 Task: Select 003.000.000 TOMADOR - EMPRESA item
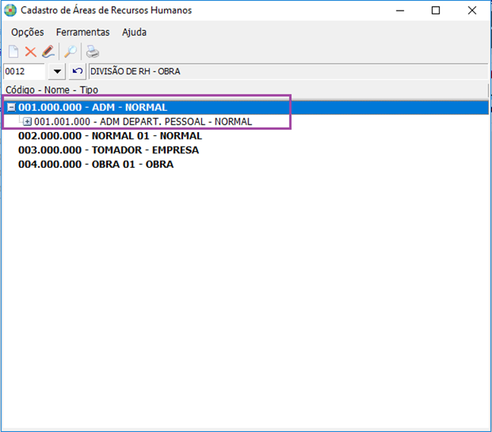(x=108, y=150)
